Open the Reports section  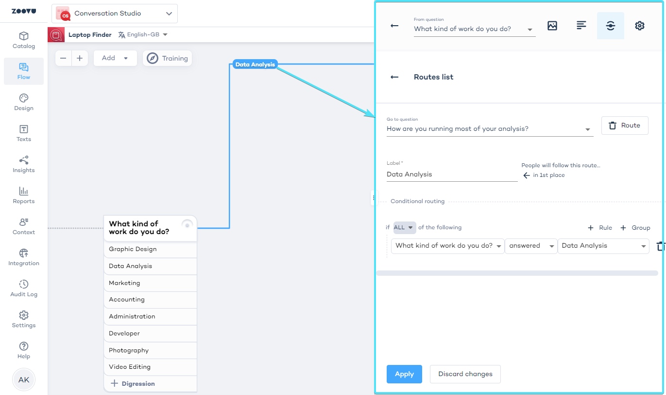pos(23,195)
